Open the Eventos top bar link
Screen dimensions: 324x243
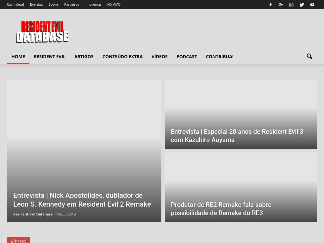point(36,4)
